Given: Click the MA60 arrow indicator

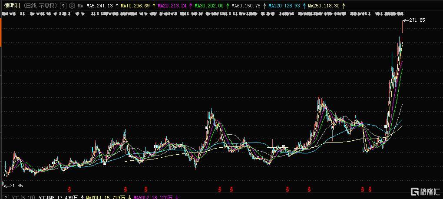Looking at the screenshot, I should pos(264,6).
